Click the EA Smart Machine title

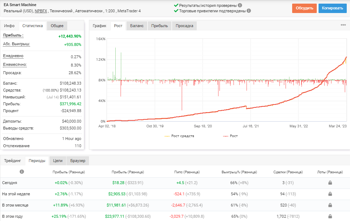(x=20, y=5)
